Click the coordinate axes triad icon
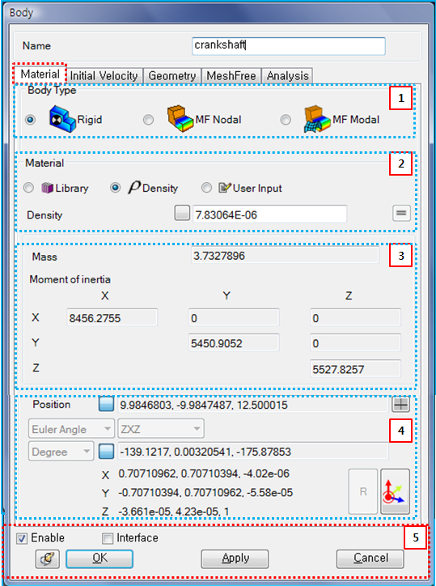Viewport: 436px width, 586px height. (396, 492)
